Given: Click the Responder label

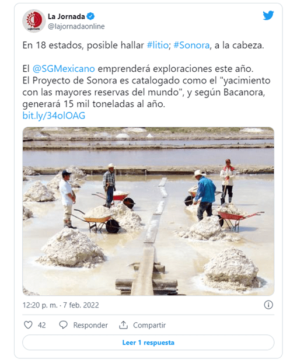Looking at the screenshot, I should click(90, 325).
